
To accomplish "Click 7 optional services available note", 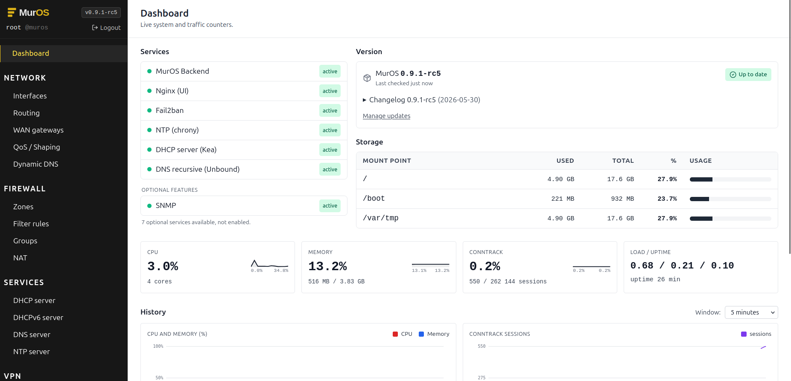I will point(196,222).
